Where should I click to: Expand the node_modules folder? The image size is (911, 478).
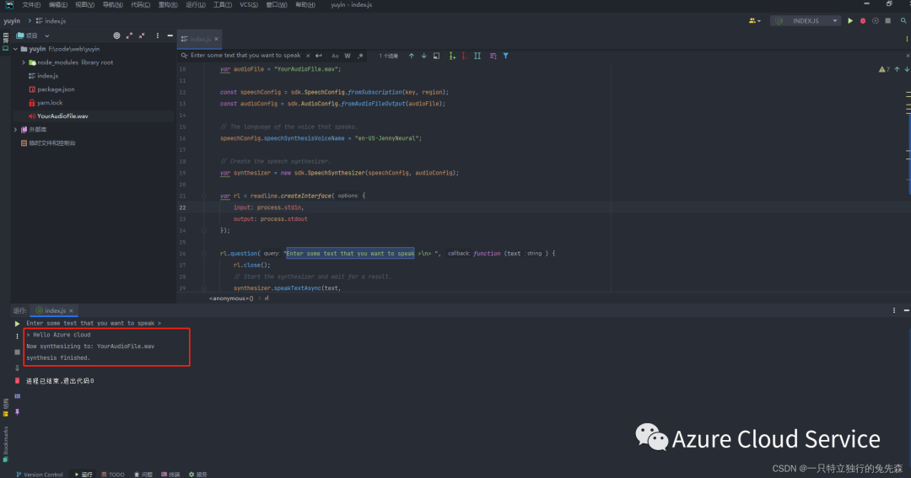pos(24,62)
